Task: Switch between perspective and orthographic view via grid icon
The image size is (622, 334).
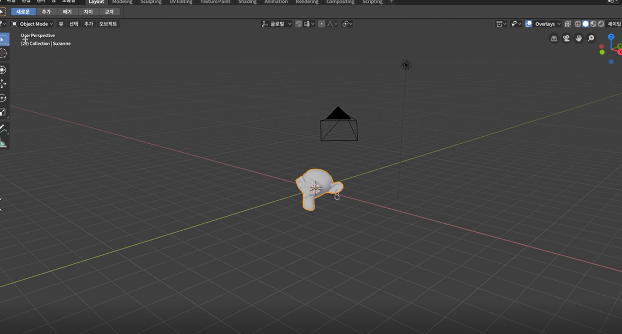Action: (x=554, y=38)
